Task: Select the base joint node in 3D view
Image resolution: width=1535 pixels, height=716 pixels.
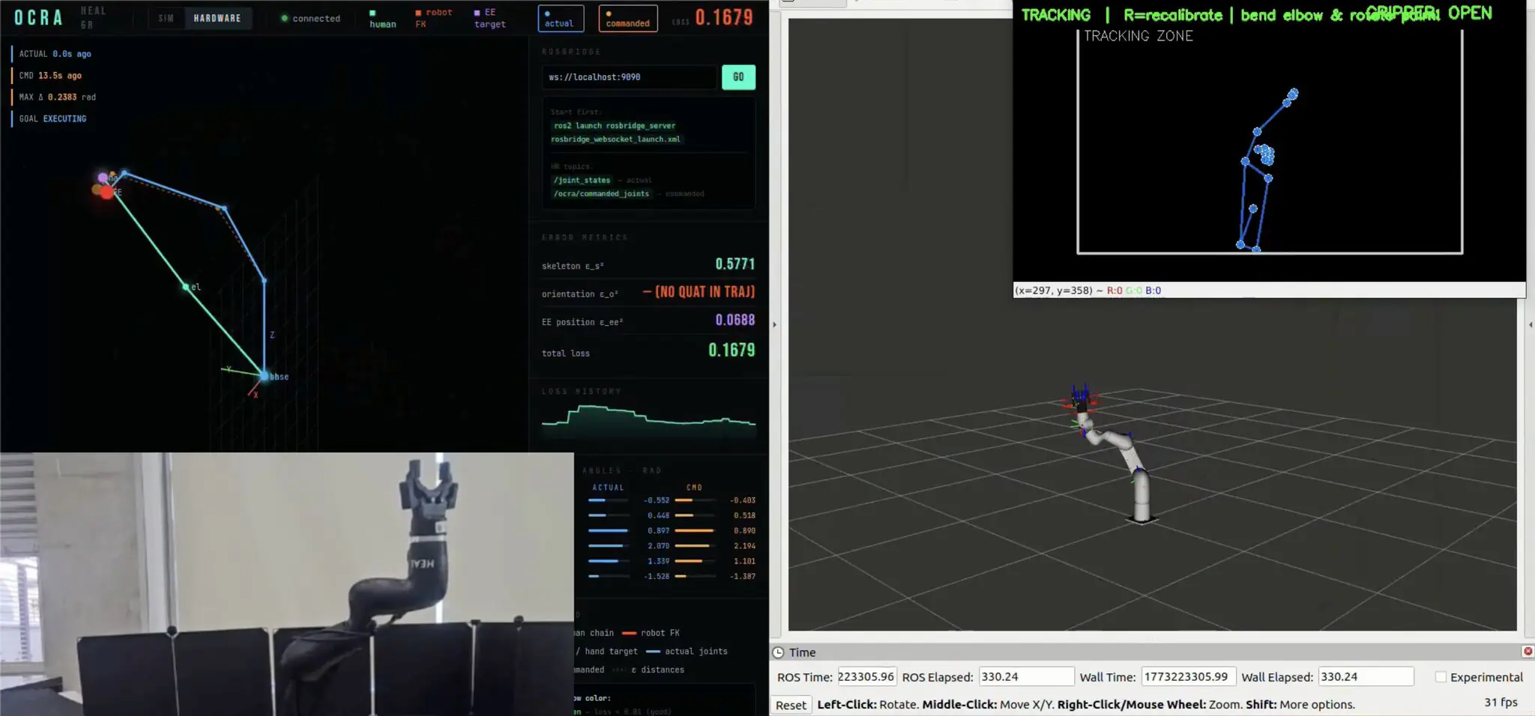Action: point(265,375)
